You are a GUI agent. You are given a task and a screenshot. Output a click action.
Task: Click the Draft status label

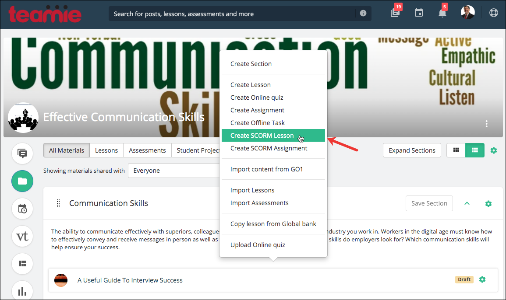[x=464, y=279]
